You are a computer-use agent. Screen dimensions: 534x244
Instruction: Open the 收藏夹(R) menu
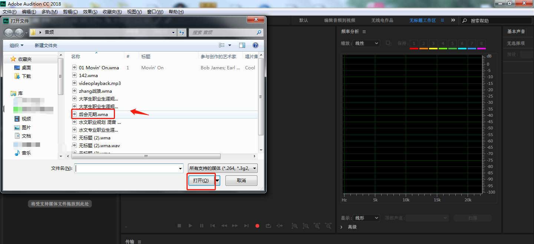[112, 12]
